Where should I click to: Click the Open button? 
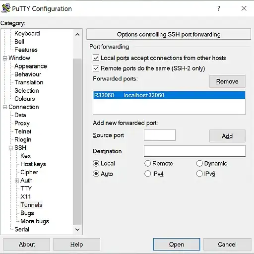tap(177, 244)
